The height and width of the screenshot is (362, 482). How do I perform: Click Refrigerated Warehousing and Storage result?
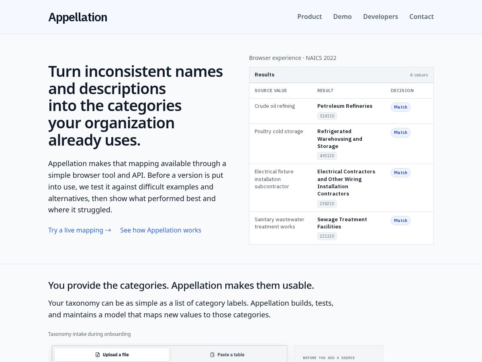pos(340,139)
